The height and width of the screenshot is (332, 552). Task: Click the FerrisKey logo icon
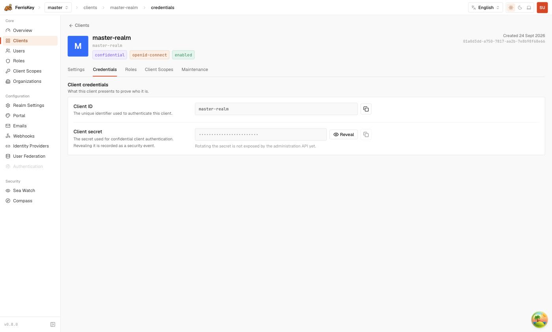8,7
